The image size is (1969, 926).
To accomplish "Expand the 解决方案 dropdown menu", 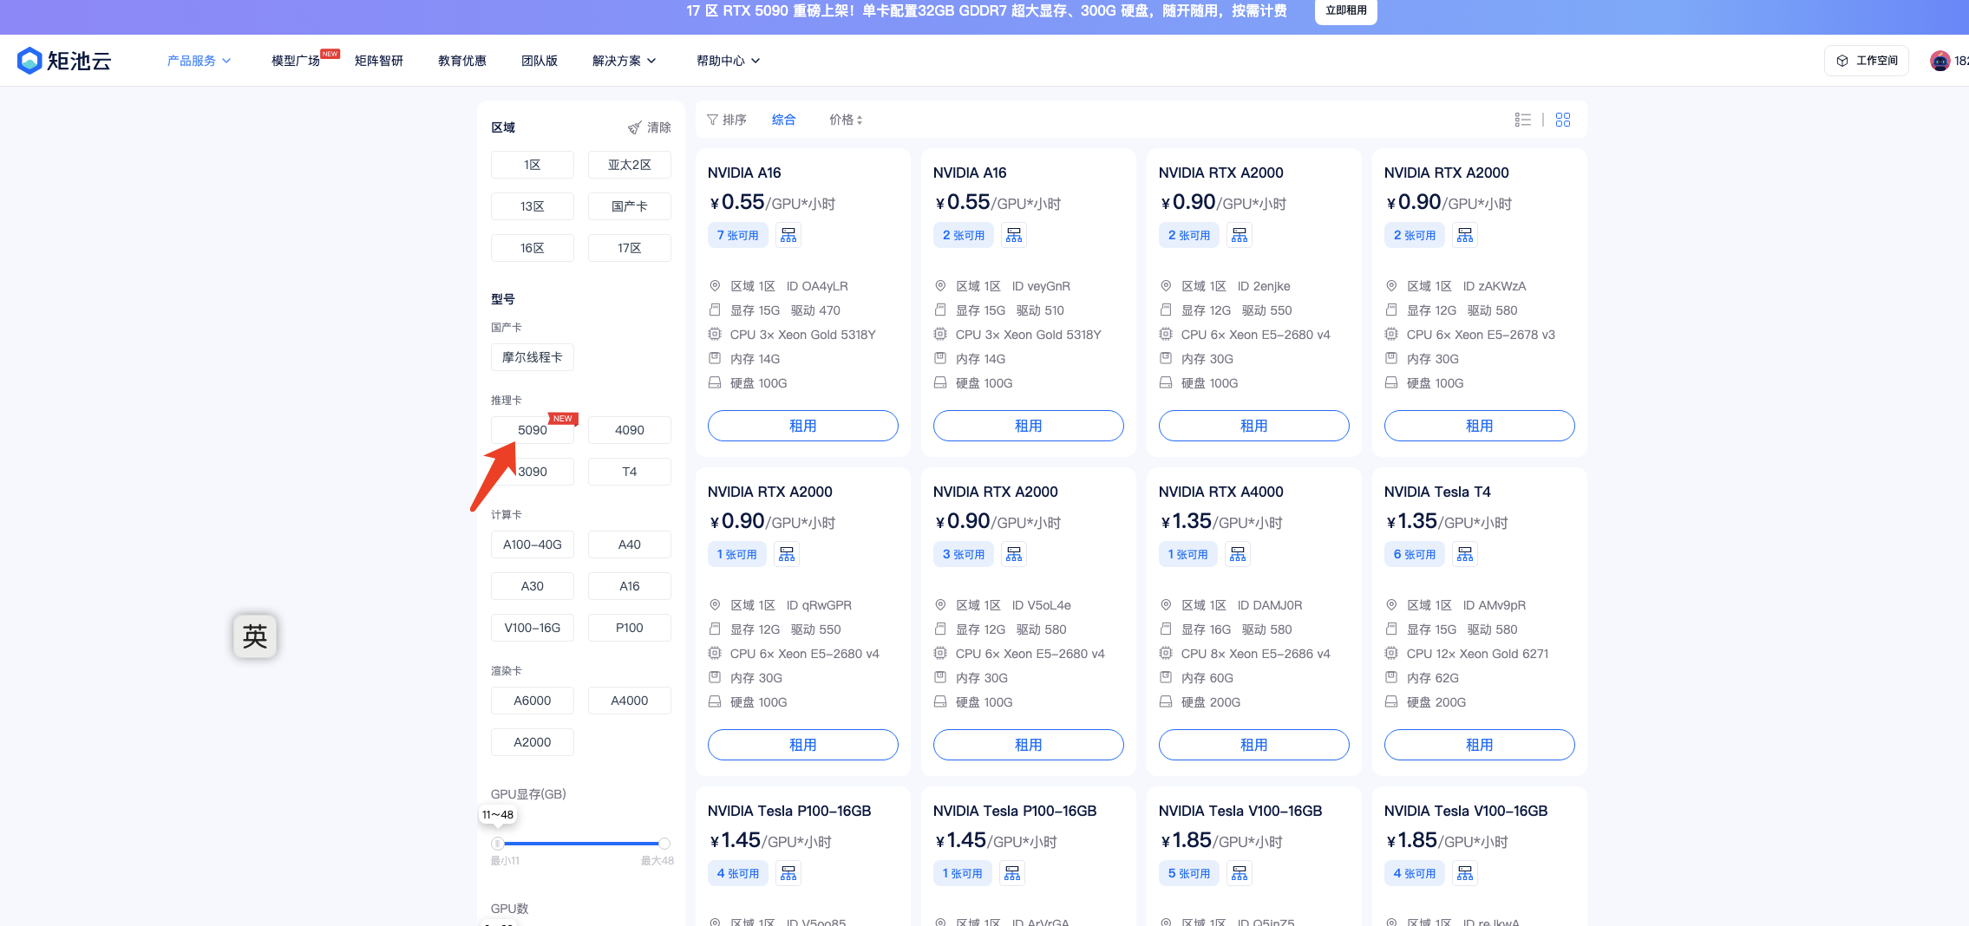I will pos(625,61).
